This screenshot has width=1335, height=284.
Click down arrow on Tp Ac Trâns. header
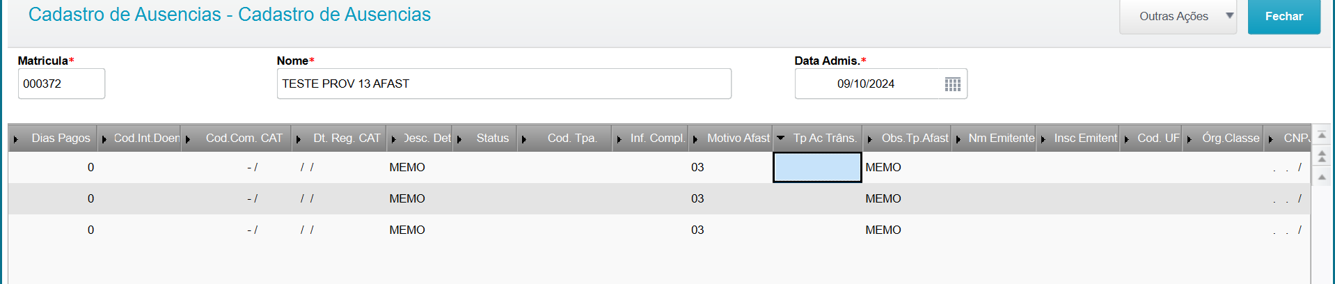(780, 138)
